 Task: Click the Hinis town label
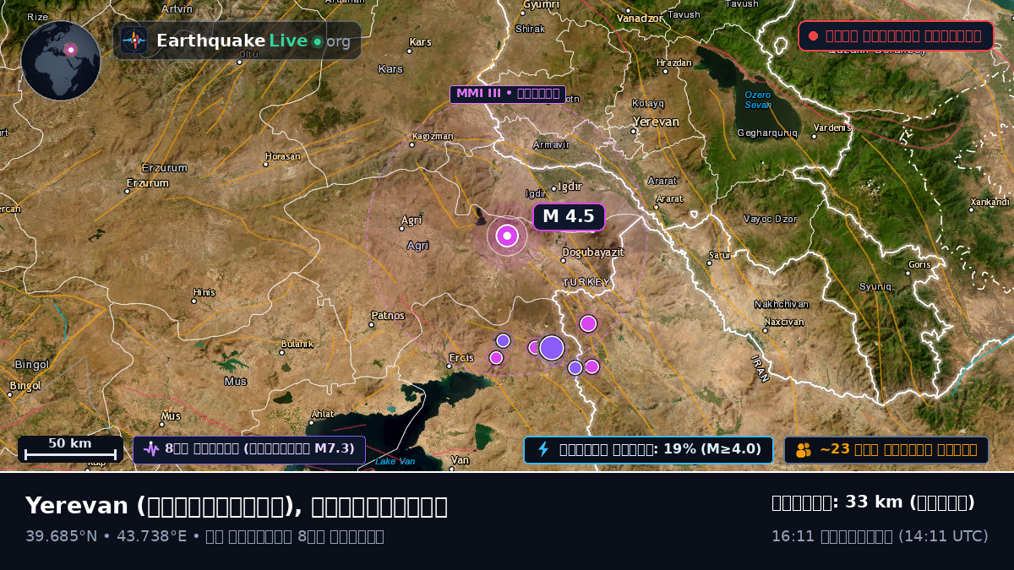(204, 293)
